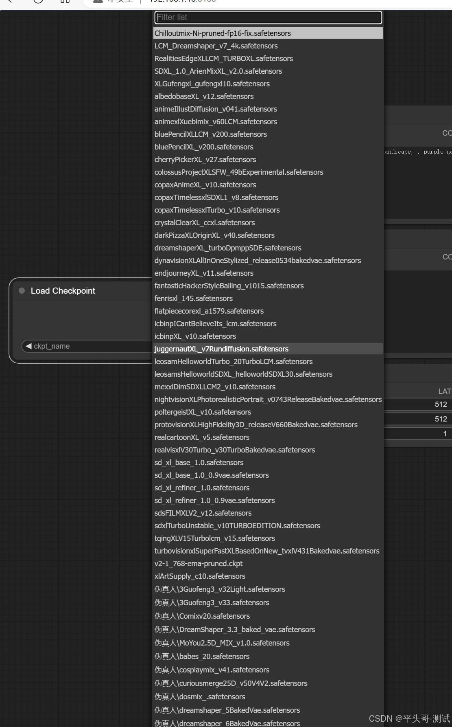Pick leosamsHelloworldSDXL_helloworldSDXL30.safetensors
The width and height of the screenshot is (452, 727).
point(268,374)
